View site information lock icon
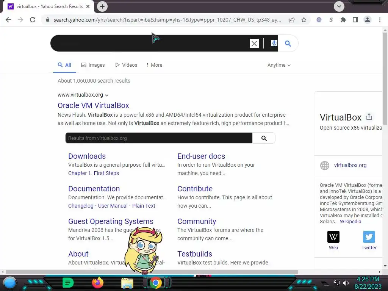Image resolution: width=388 pixels, height=291 pixels. tap(48, 20)
